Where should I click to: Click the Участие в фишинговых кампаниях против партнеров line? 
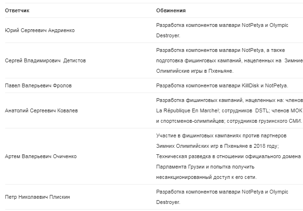click(221, 136)
